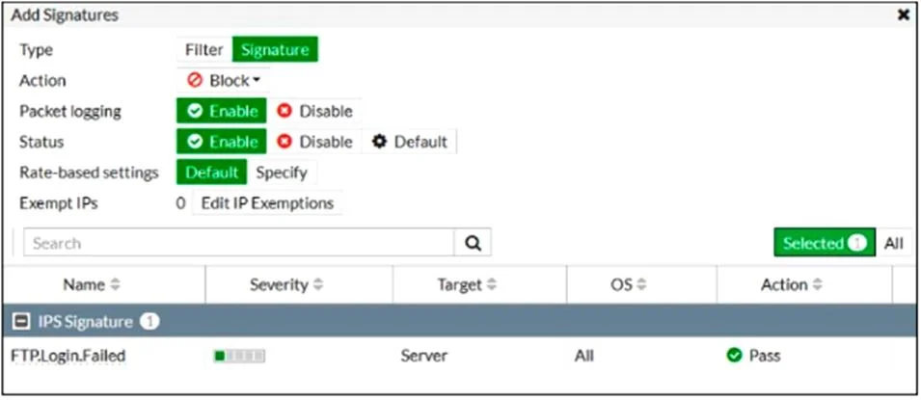This screenshot has width=921, height=400.
Task: Set Status to Default
Action: point(410,142)
